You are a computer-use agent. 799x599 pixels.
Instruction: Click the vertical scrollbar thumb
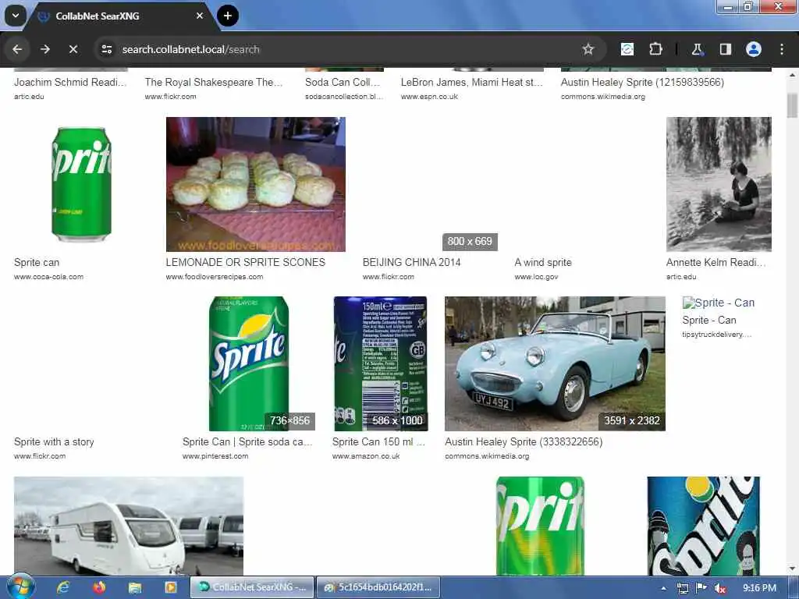click(x=792, y=105)
